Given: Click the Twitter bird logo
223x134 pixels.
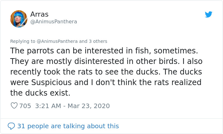Looking at the screenshot, I should click(209, 14).
